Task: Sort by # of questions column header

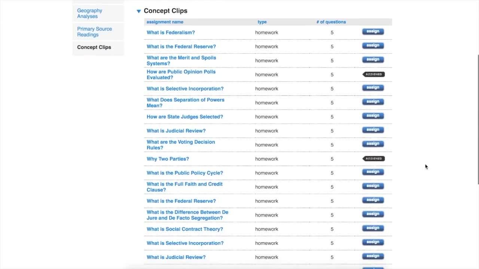Action: click(331, 22)
